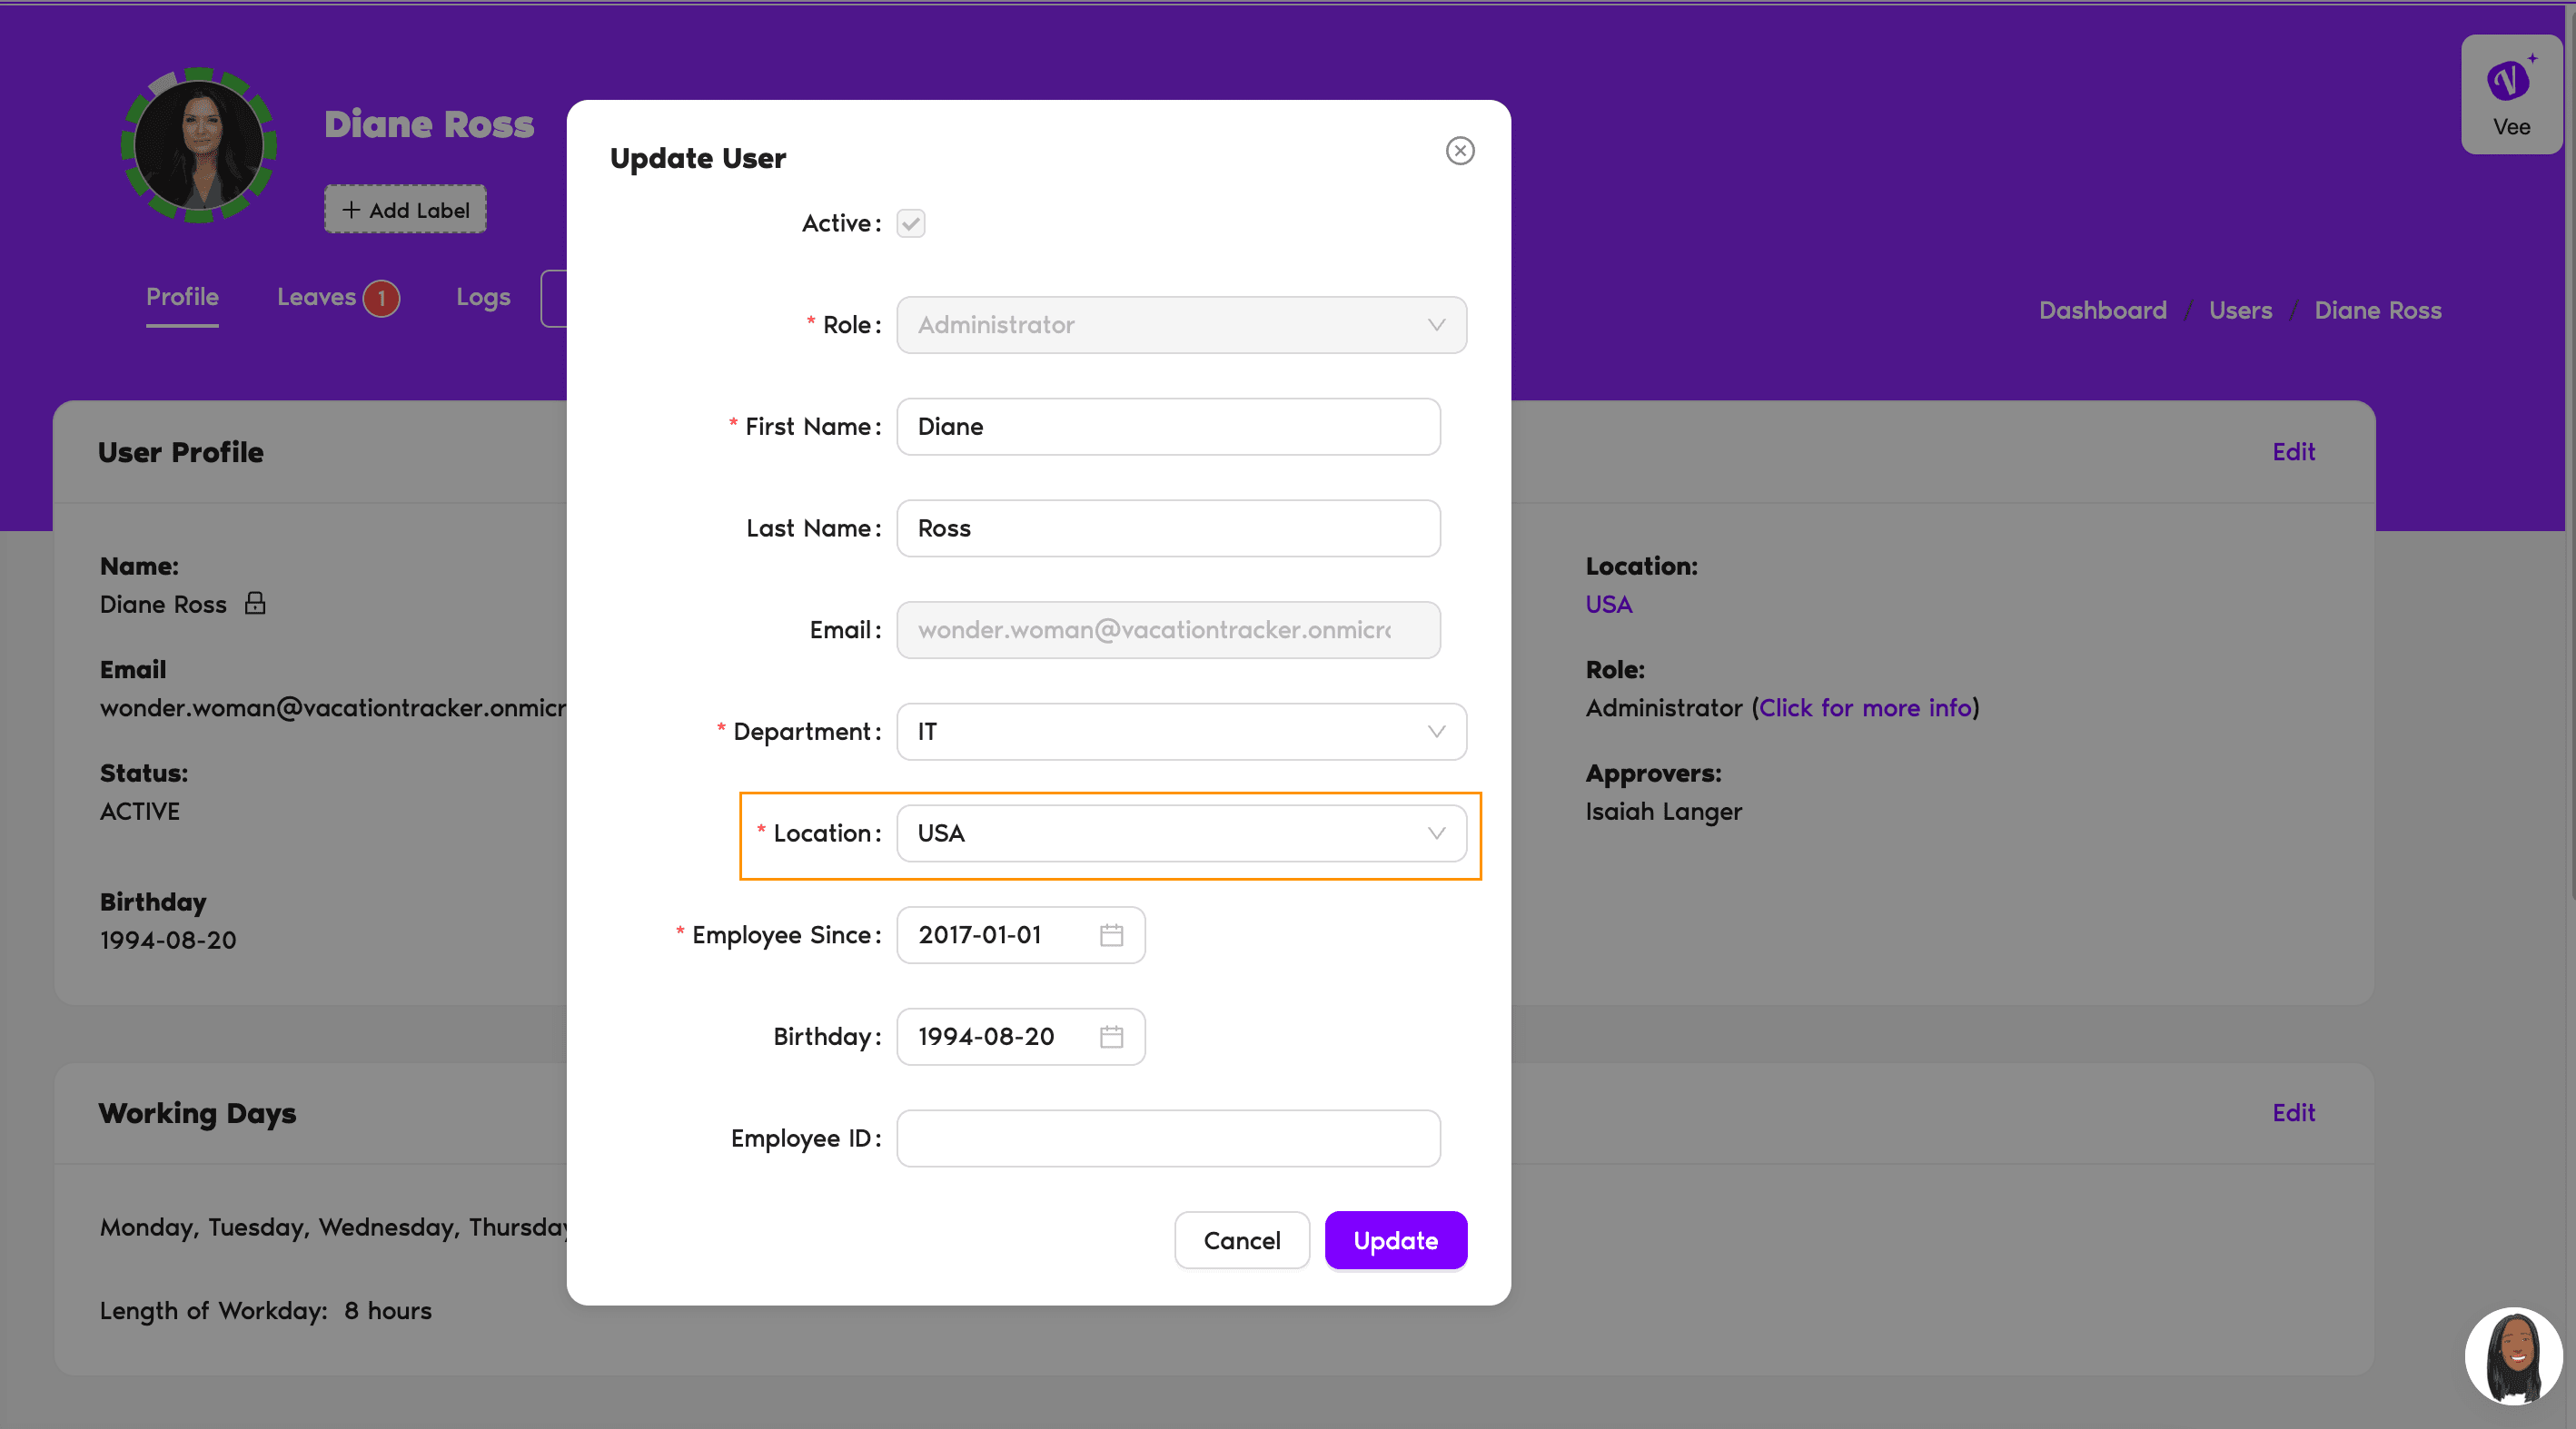This screenshot has width=2576, height=1429.
Task: Switch to the Profile tab
Action: pyautogui.click(x=182, y=298)
